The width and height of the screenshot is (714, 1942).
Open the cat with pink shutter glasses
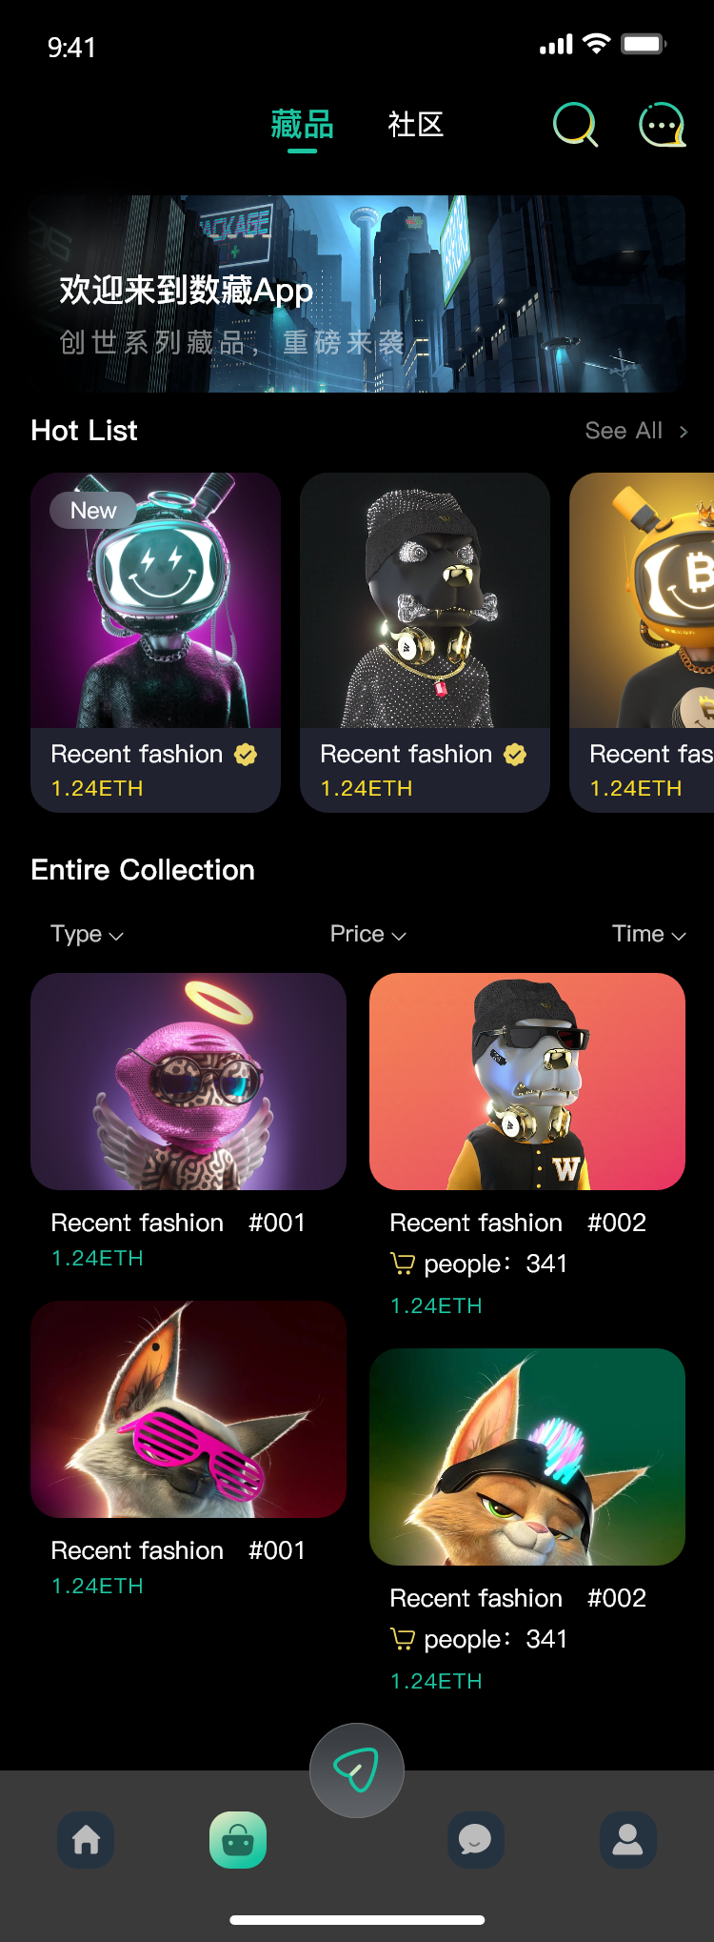click(x=188, y=1409)
